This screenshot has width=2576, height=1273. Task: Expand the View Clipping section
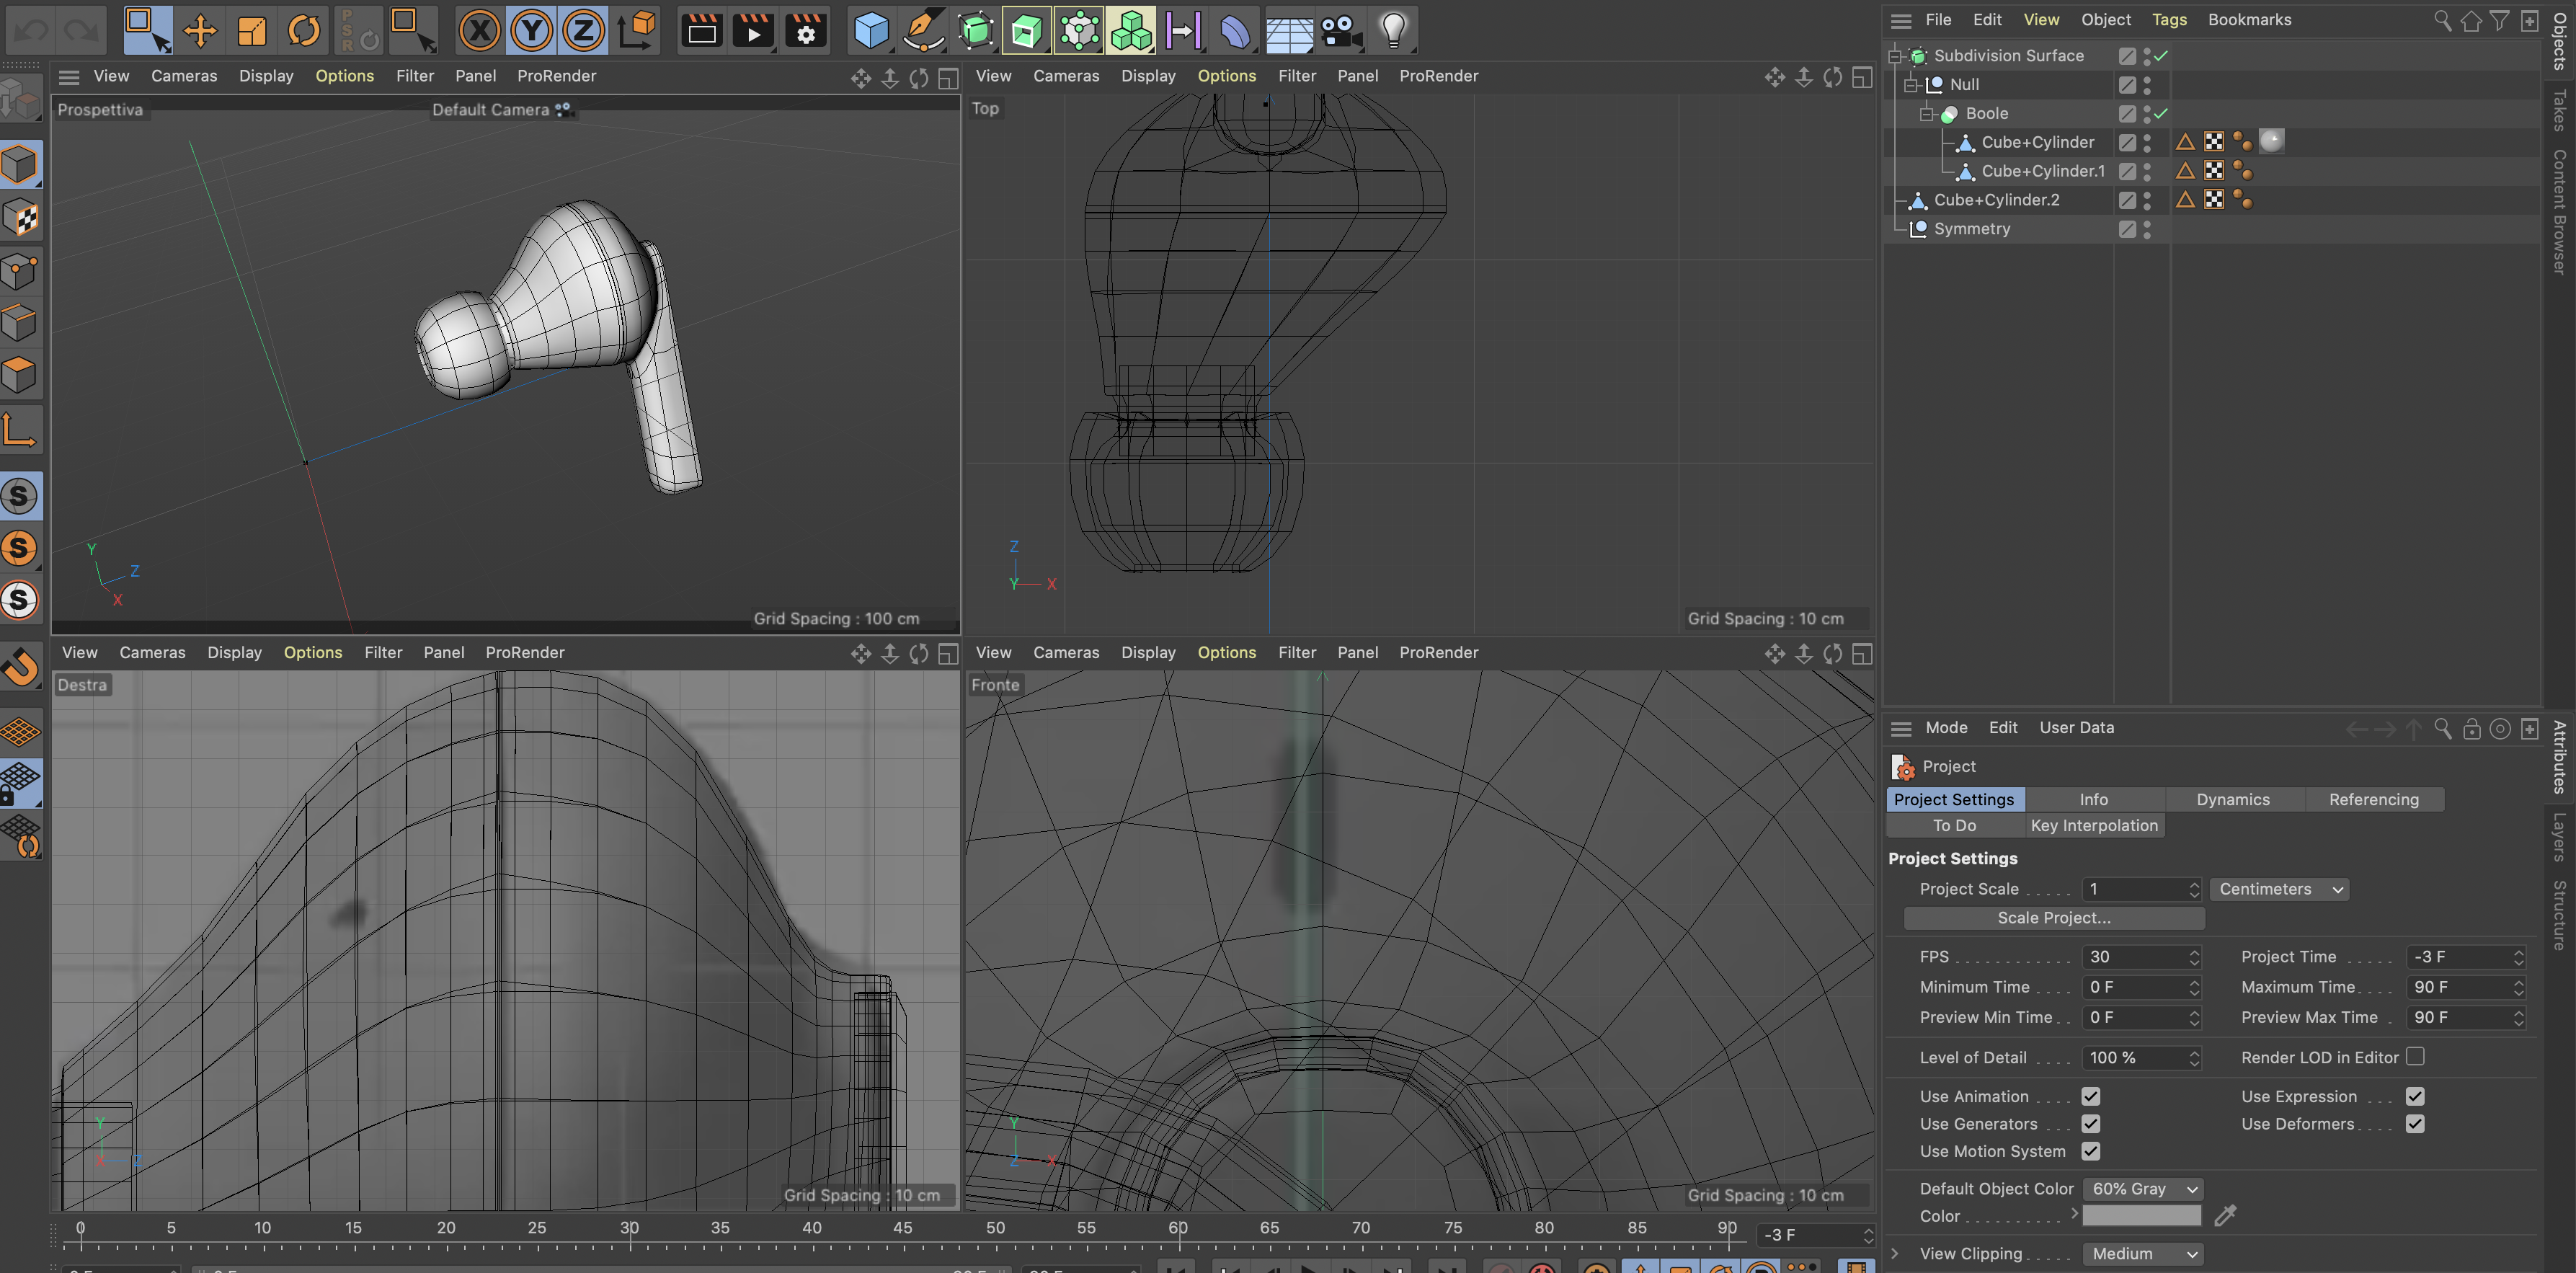coord(1894,1253)
